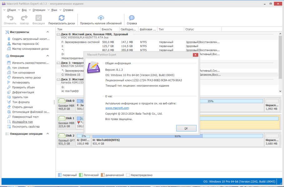Click the Disk 1 drive icon in disk map
The width and height of the screenshot is (284, 187).
[62, 118]
